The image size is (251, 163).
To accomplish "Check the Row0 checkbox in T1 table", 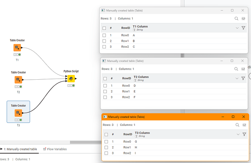I will point(104,35).
